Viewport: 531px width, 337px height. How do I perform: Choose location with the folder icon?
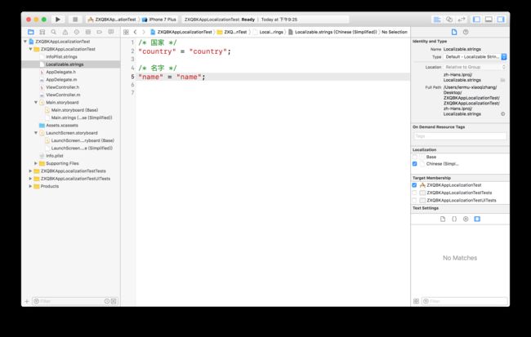point(503,80)
